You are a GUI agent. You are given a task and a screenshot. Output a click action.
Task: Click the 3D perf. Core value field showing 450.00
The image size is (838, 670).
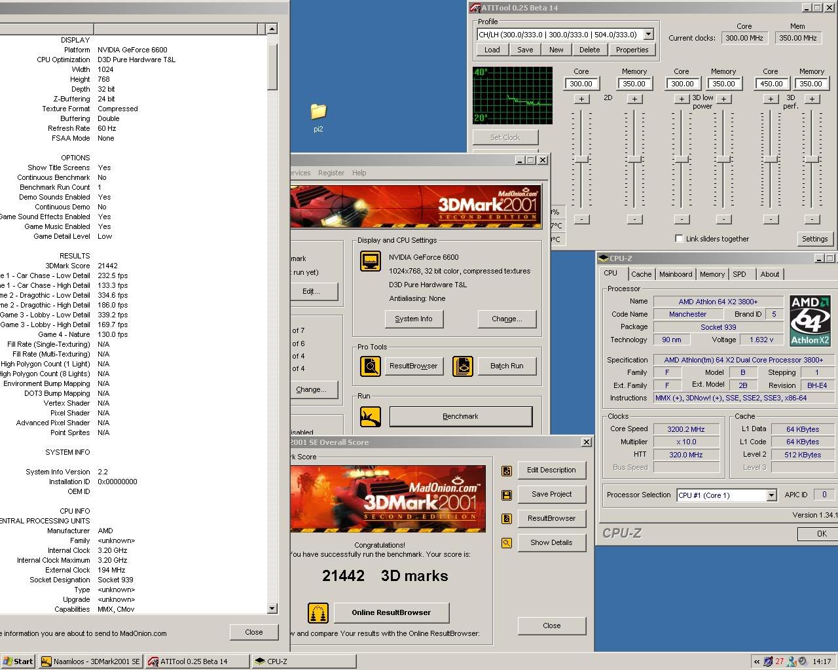tap(771, 84)
